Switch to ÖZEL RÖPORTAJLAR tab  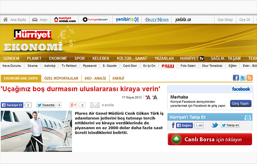[61, 78]
